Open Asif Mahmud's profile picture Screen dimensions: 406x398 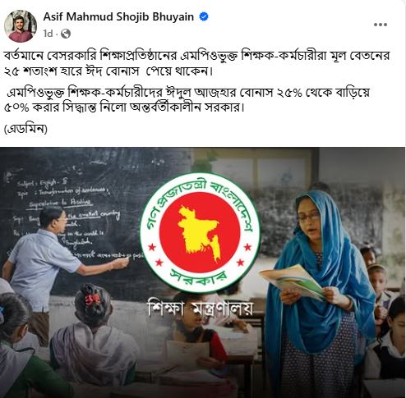[x=21, y=26]
